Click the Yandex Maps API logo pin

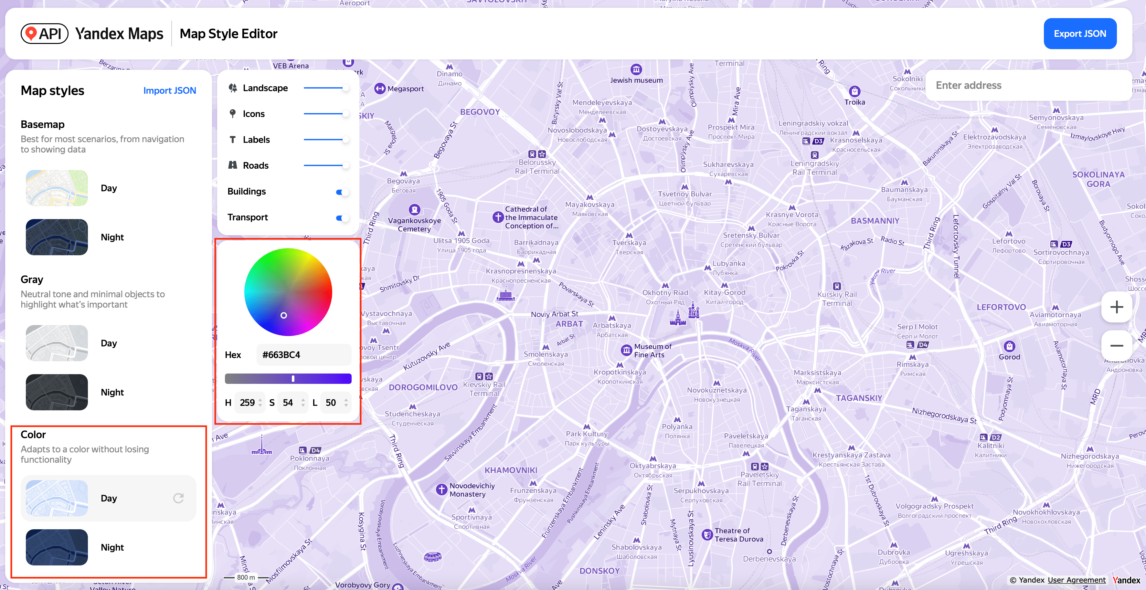point(31,33)
